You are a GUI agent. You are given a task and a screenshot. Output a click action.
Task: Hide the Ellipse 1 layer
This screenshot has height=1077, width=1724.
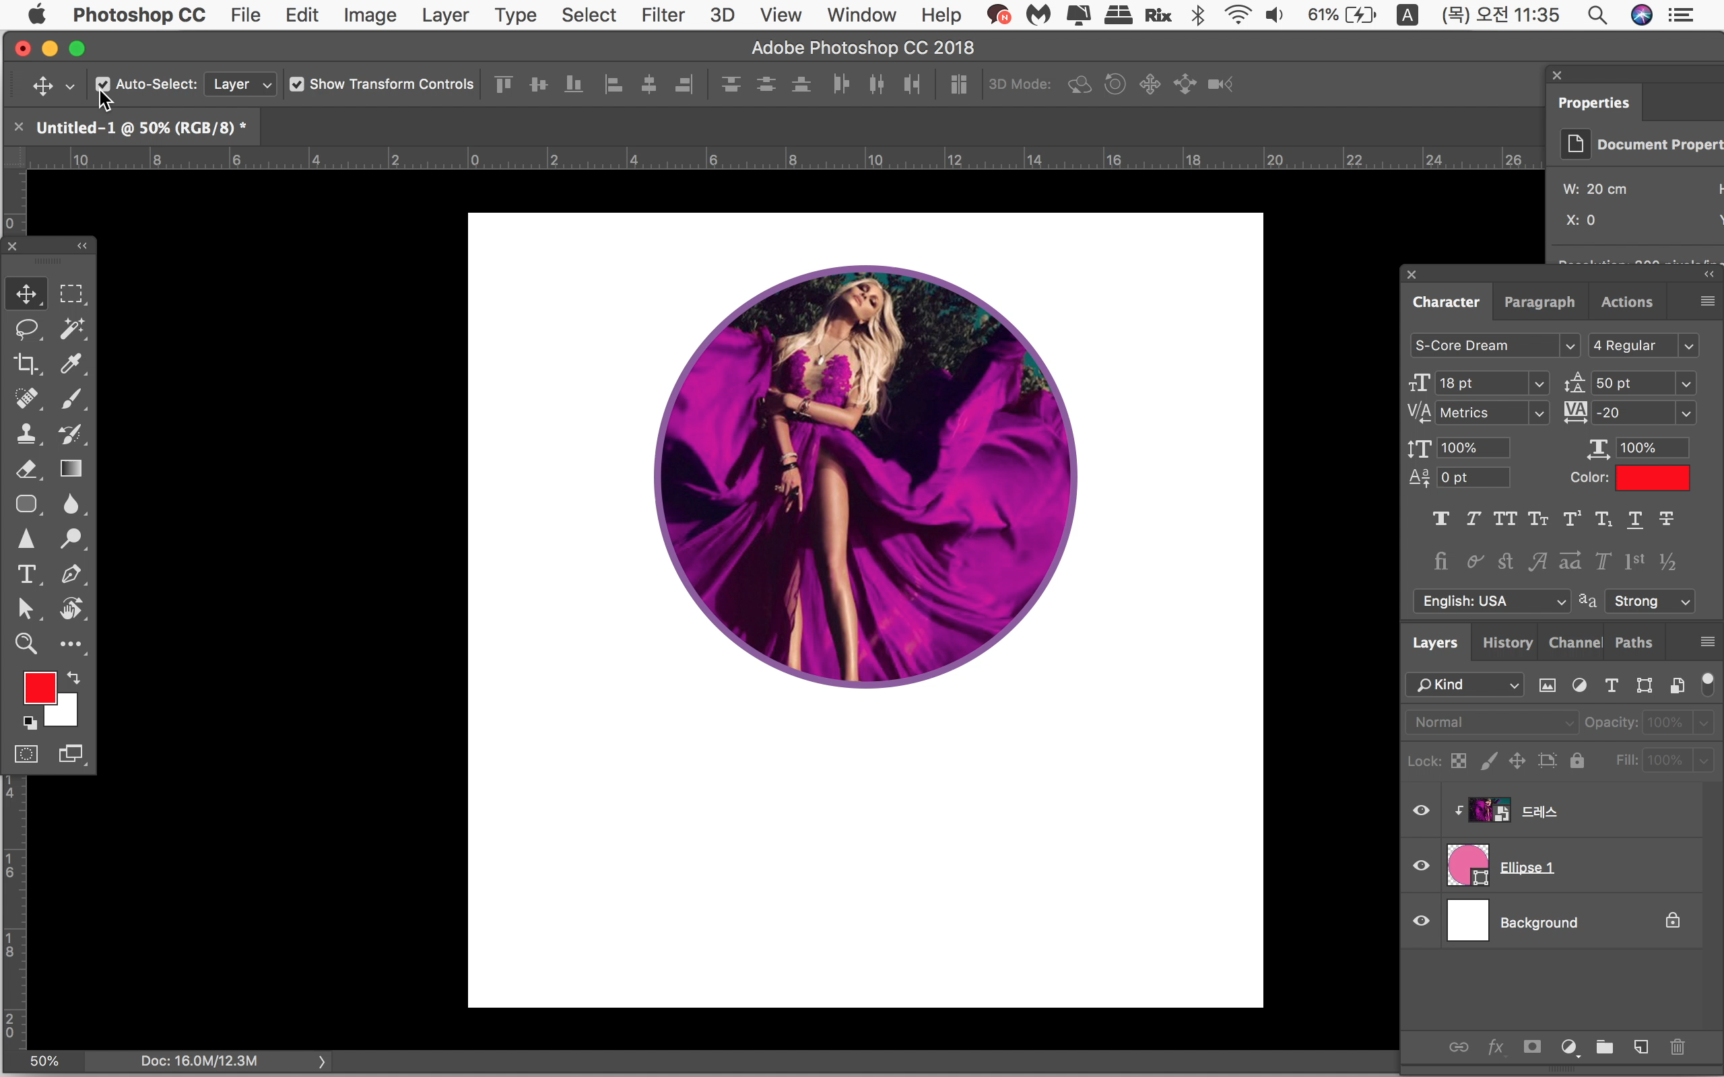coord(1420,866)
